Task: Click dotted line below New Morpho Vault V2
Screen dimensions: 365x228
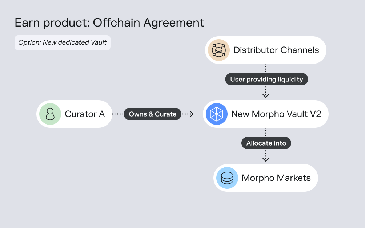Action: tap(266, 132)
